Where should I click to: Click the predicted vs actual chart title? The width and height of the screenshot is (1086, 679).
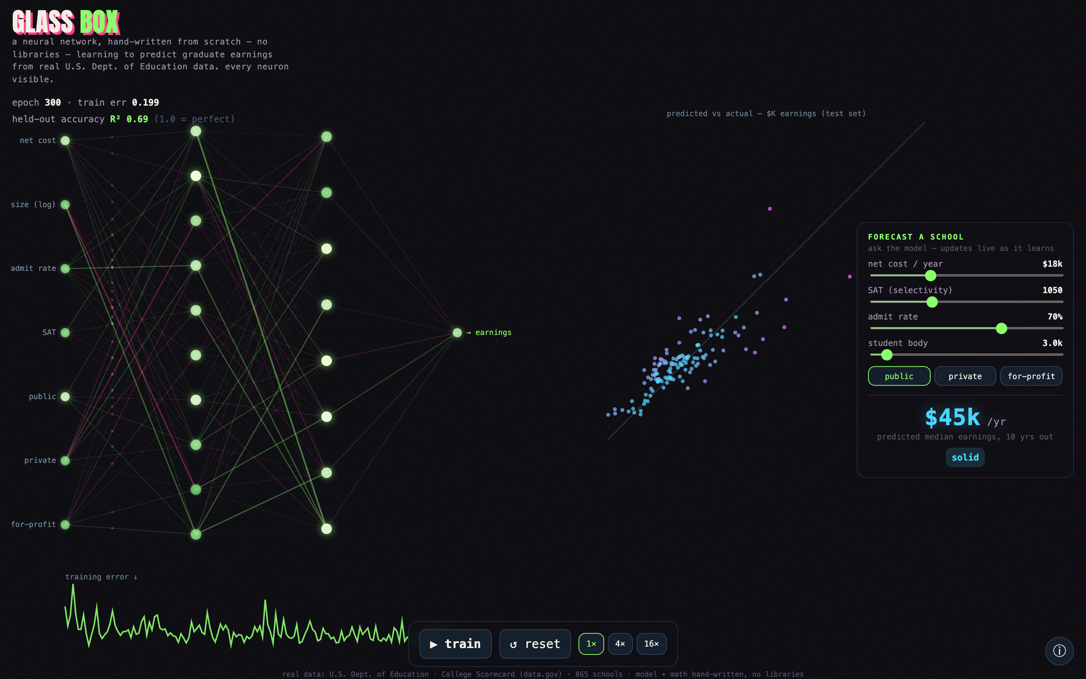pyautogui.click(x=766, y=114)
